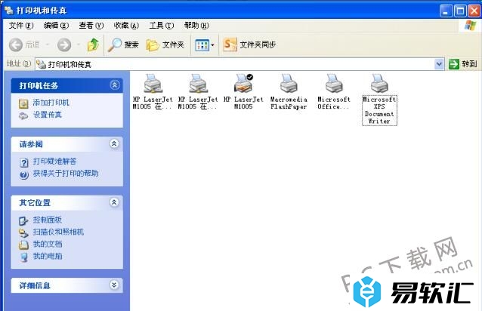This screenshot has width=482, height=311.
Task: Open the 搜索 search magnifier button
Action: tap(123, 45)
